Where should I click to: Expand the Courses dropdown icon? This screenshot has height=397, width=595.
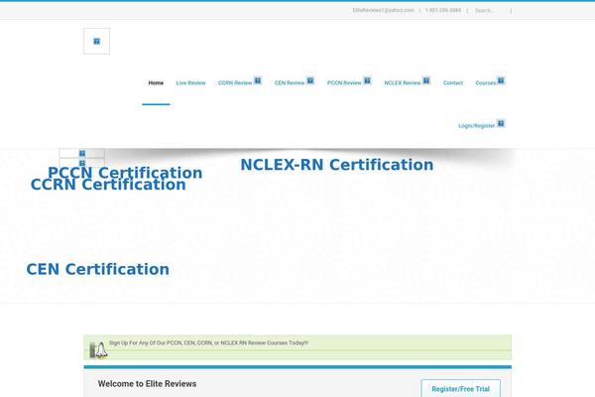click(x=501, y=80)
